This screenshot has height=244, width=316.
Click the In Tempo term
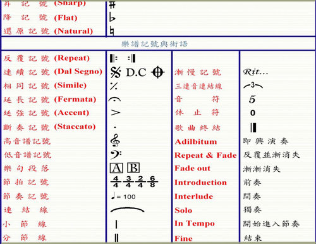(x=195, y=224)
